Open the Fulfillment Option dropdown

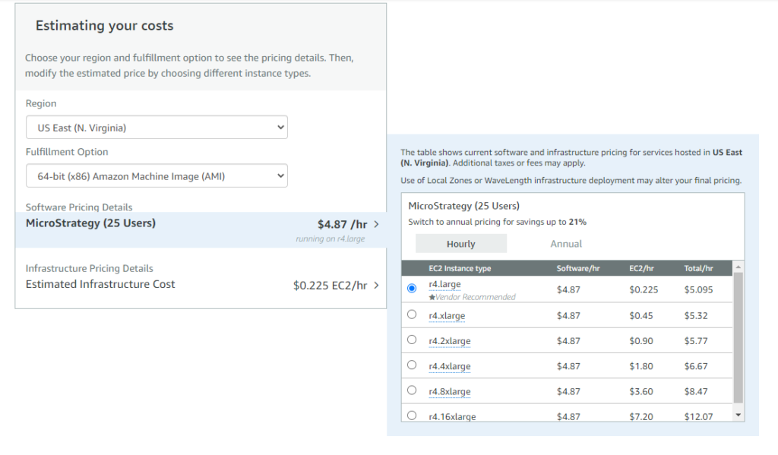pyautogui.click(x=157, y=175)
